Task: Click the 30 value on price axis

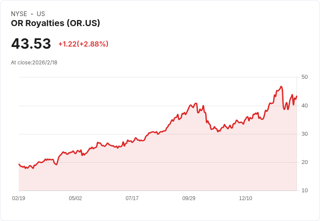Action: pyautogui.click(x=304, y=134)
